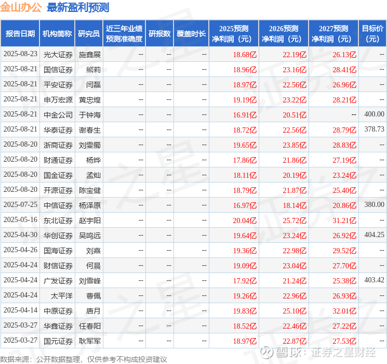Click target price 404.25
This screenshot has height=364, width=387.
tap(374, 235)
